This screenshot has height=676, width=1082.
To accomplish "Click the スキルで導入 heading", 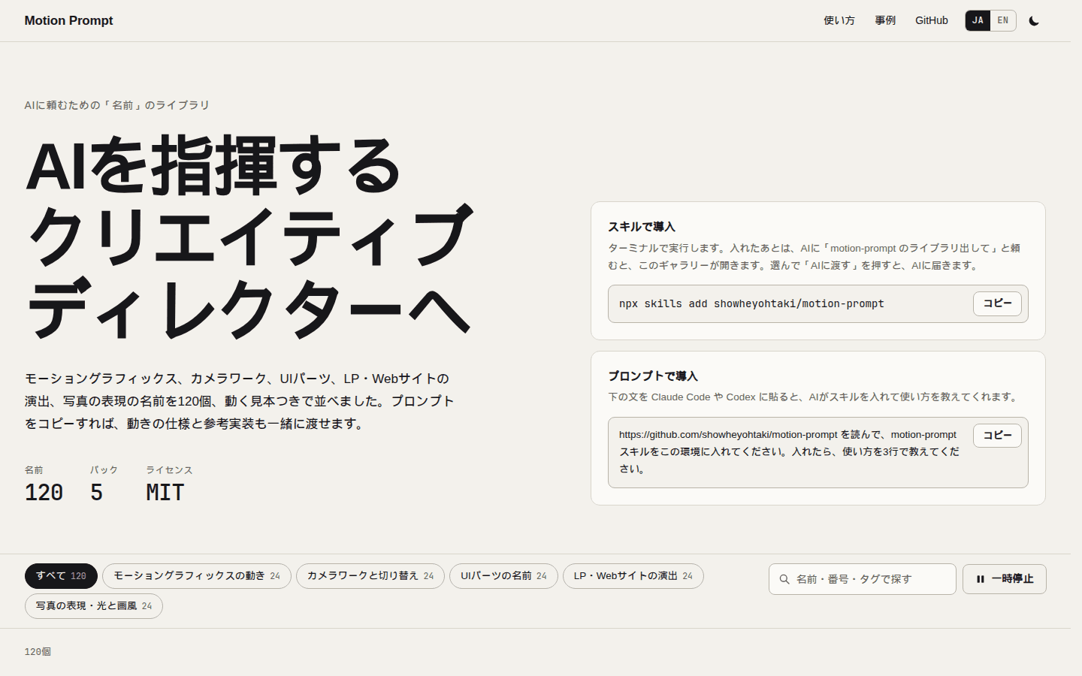I will (x=642, y=227).
